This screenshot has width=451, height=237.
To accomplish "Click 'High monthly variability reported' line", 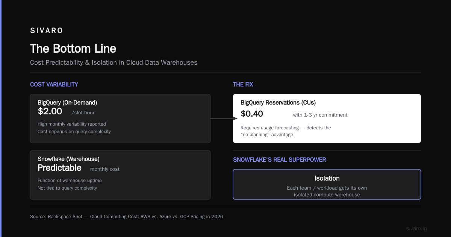I will pos(72,124).
